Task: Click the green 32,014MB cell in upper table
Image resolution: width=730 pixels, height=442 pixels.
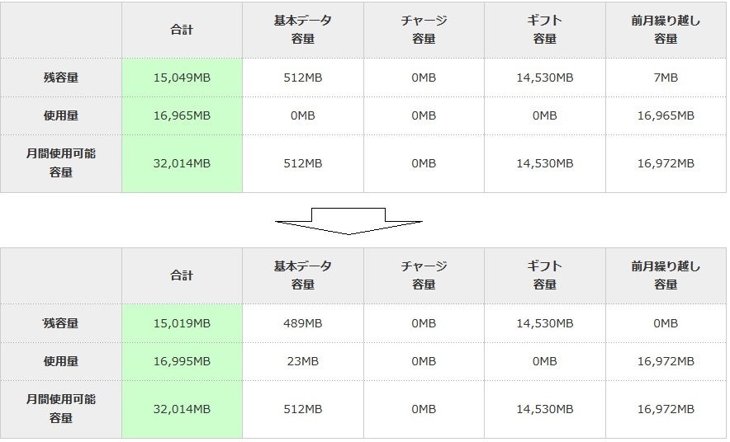Action: (182, 163)
